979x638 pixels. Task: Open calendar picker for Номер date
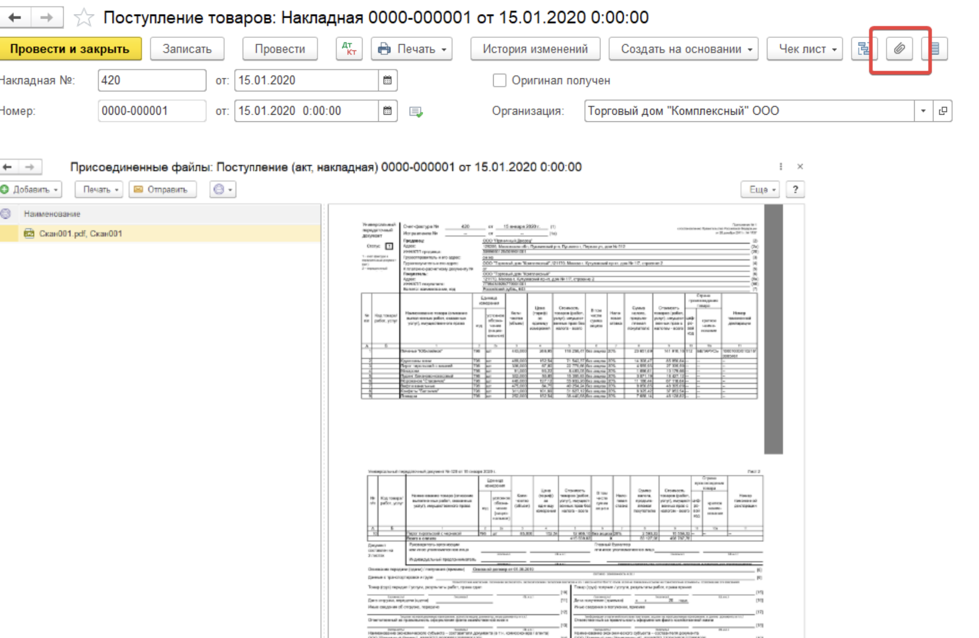pos(387,111)
